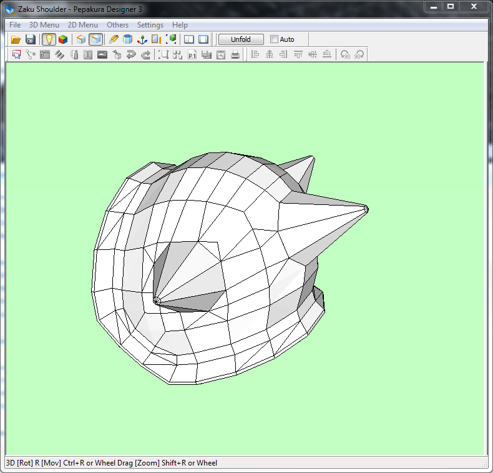Click the colored cube texture icon

tap(63, 39)
